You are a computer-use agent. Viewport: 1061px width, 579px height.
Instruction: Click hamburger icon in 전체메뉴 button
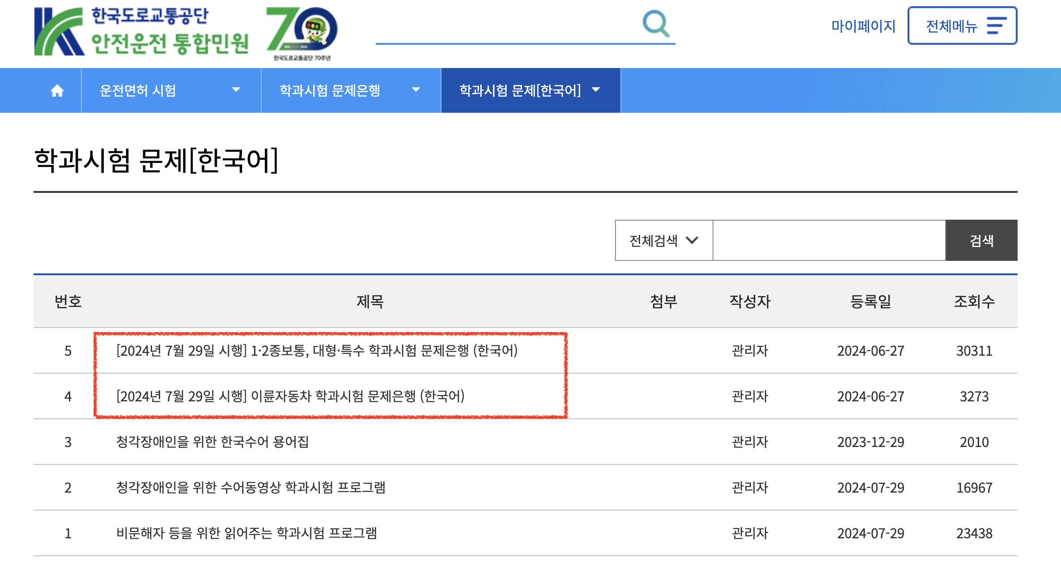[996, 26]
